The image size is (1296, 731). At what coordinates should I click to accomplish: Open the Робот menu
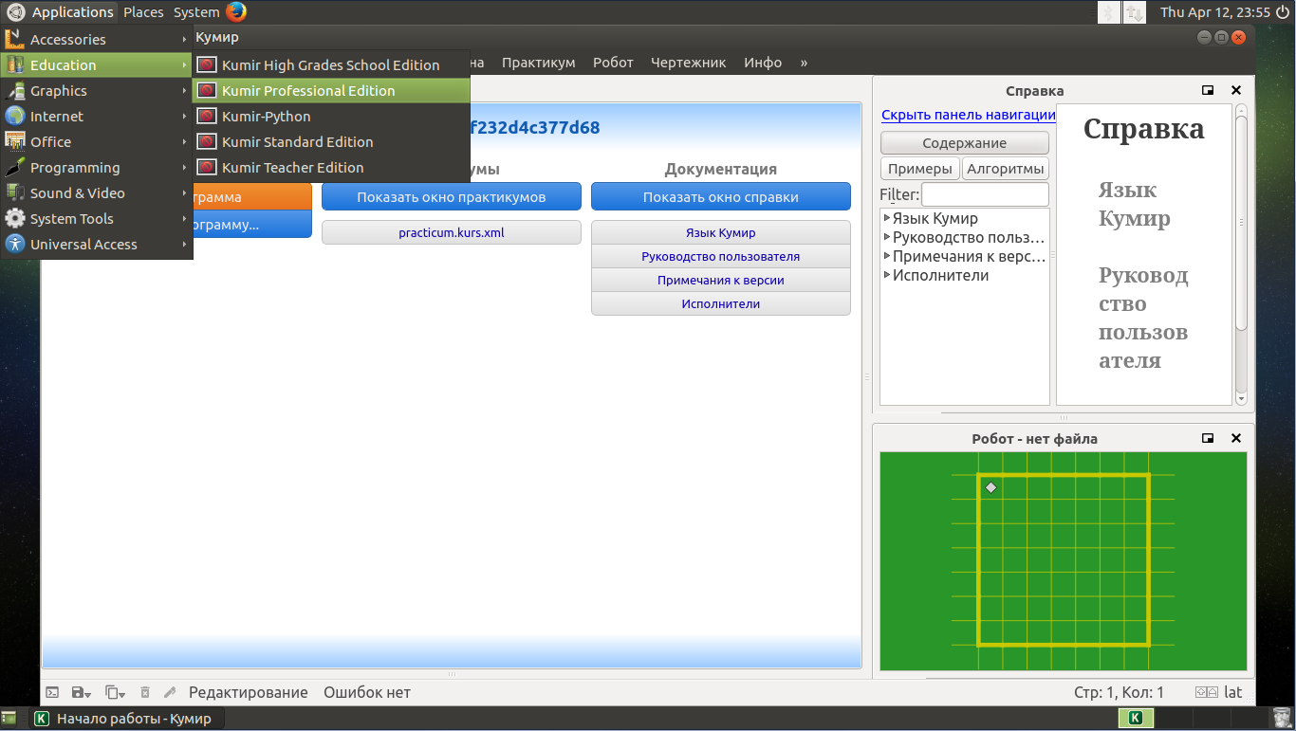(613, 63)
